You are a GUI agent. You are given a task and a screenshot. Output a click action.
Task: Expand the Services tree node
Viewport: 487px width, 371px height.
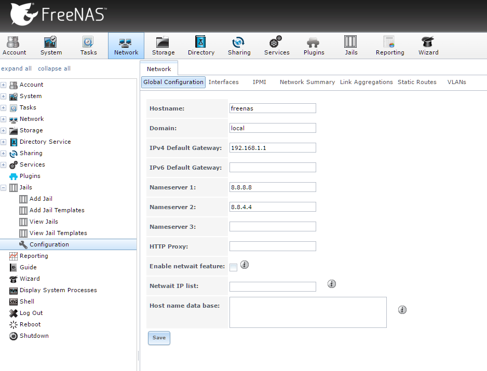tap(4, 164)
